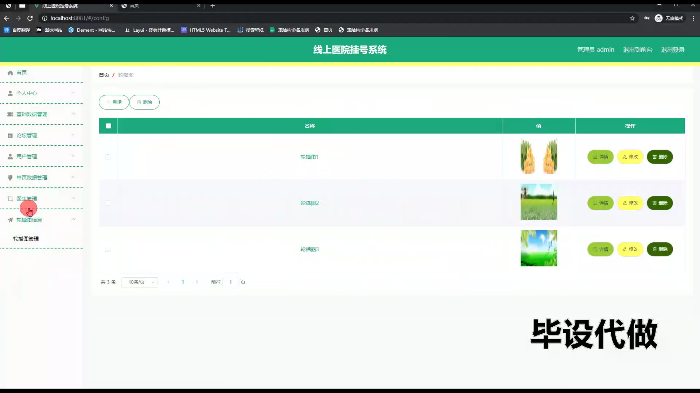700x393 pixels.
Task: Click 详情 button for 轮播图3
Action: [x=600, y=249]
